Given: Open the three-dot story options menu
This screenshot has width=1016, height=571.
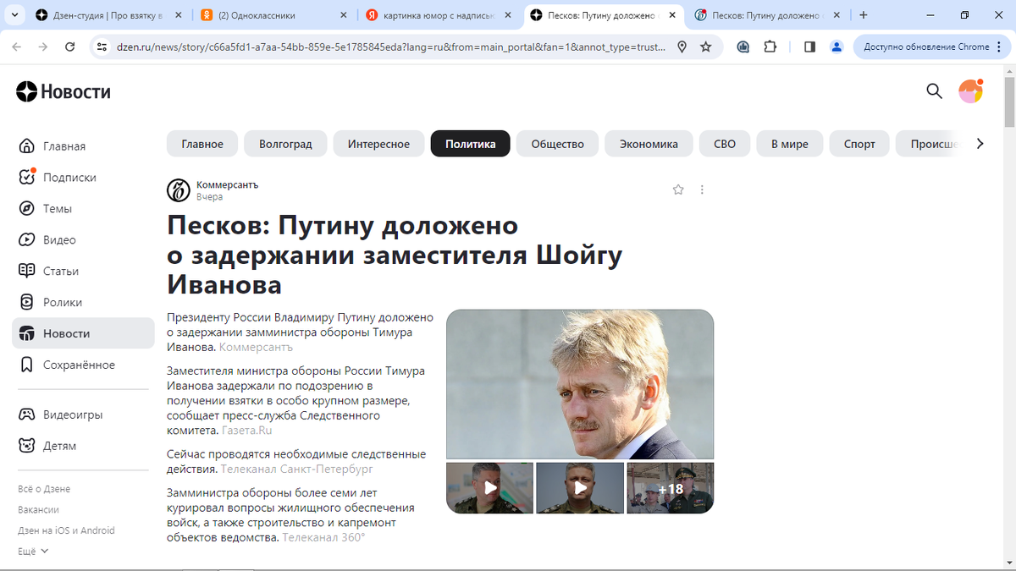Looking at the screenshot, I should coord(702,189).
